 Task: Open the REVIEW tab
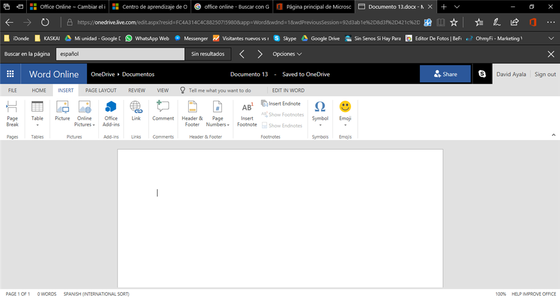[137, 90]
